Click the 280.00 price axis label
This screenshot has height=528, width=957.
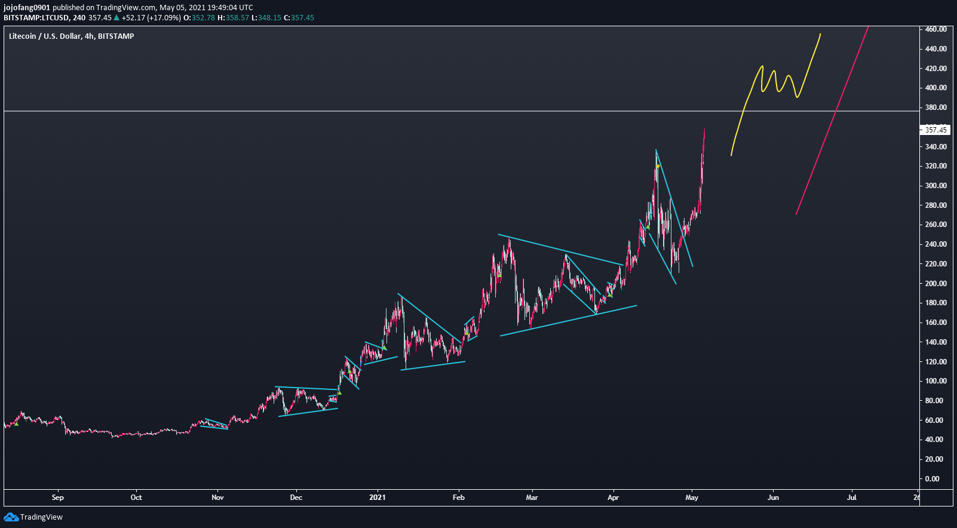click(x=935, y=205)
